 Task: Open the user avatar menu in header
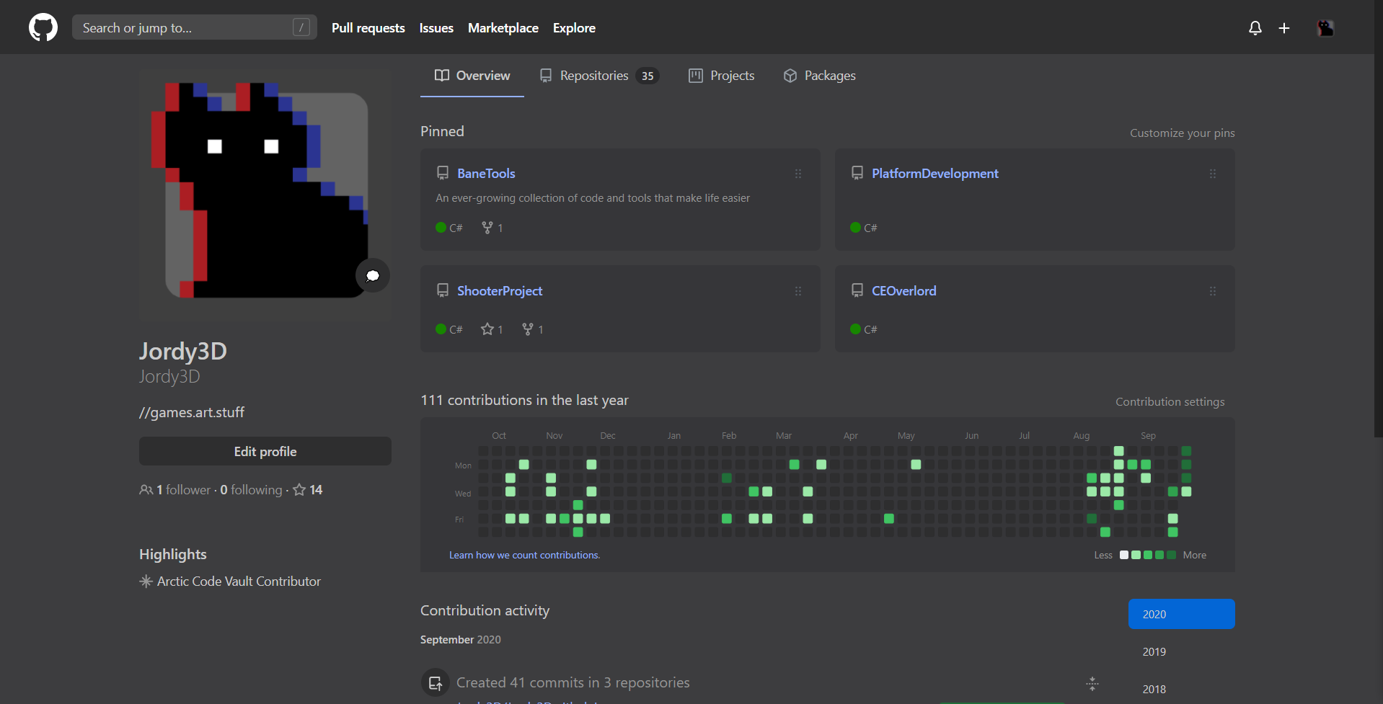tap(1325, 27)
